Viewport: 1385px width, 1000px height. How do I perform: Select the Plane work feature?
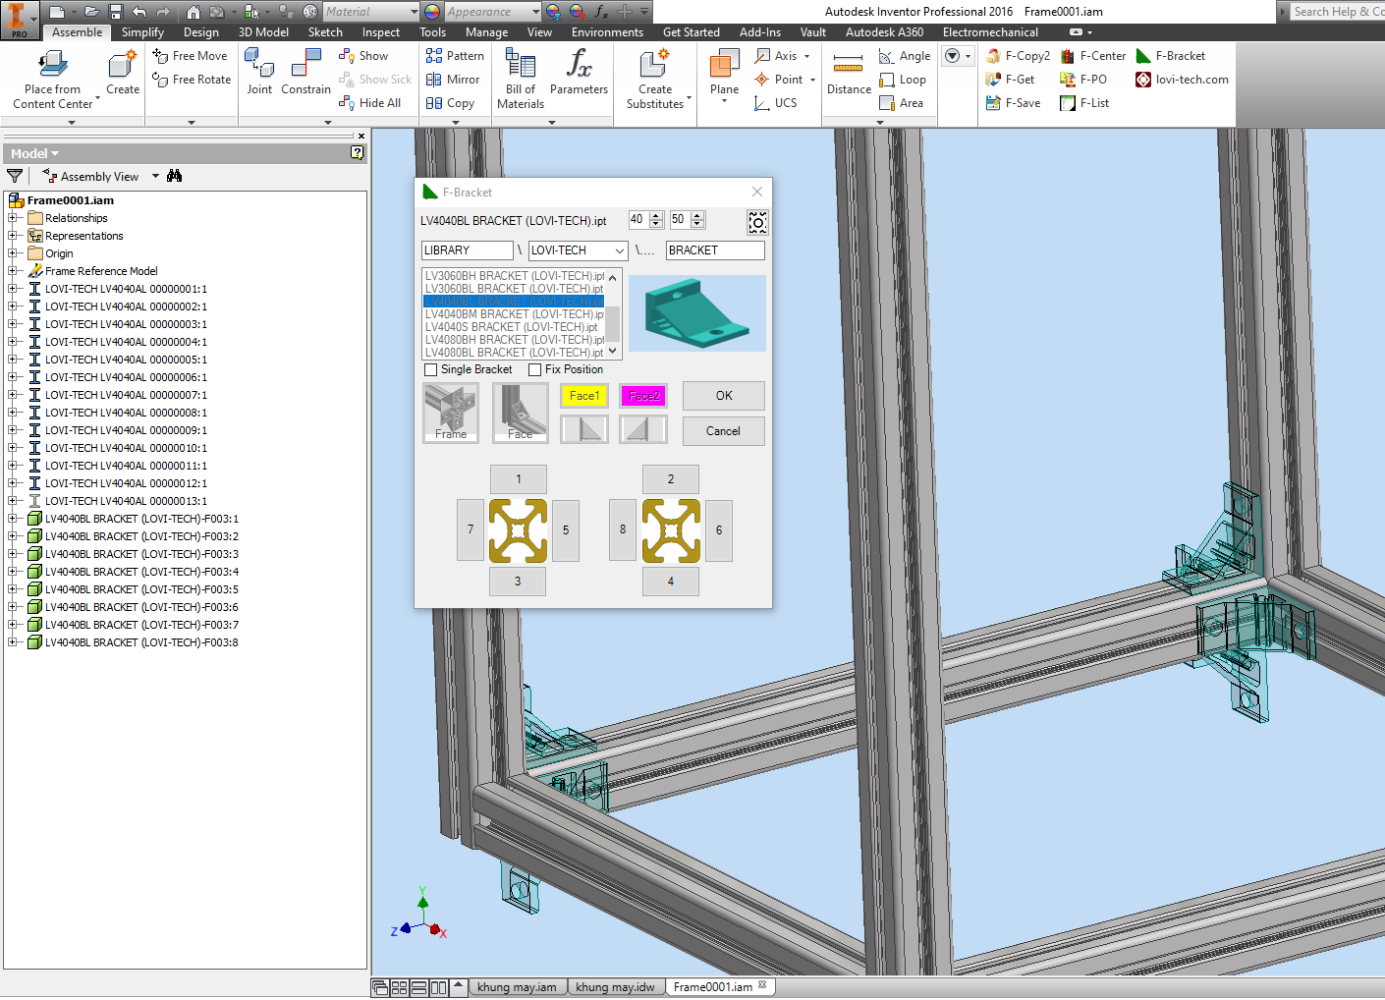pyautogui.click(x=724, y=74)
